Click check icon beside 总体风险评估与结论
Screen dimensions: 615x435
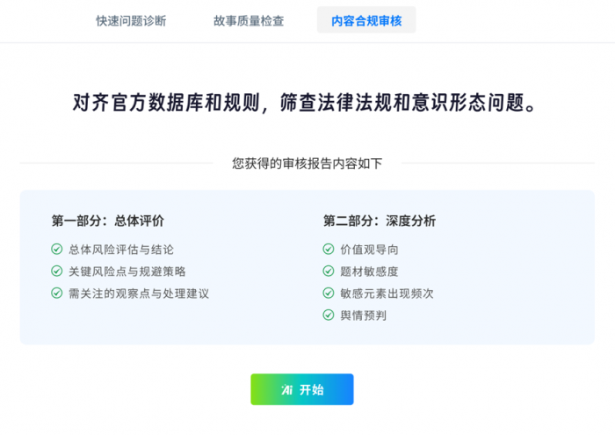tap(57, 250)
